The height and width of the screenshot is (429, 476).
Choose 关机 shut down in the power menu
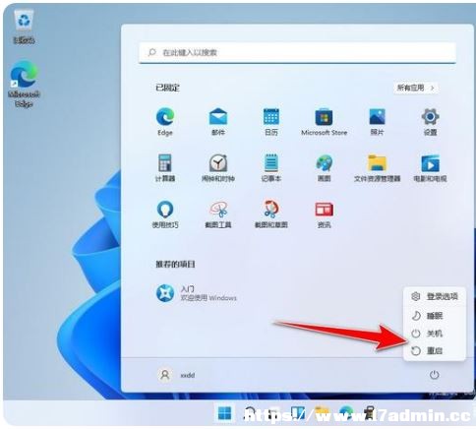435,334
